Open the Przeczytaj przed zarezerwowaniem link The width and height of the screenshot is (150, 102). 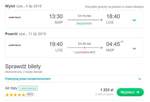28,79
